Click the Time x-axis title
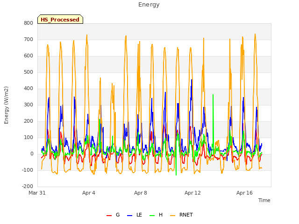 [x=264, y=200]
